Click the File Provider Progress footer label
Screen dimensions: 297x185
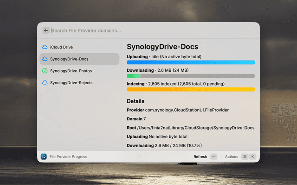point(68,157)
